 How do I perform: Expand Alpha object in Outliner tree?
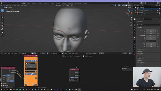click(136, 9)
